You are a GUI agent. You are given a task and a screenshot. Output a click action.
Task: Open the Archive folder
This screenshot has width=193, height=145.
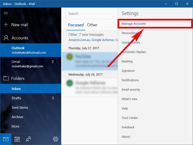pos(31,117)
